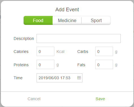Click the Add Event dialog title
The image size is (134, 107).
pyautogui.click(x=67, y=10)
